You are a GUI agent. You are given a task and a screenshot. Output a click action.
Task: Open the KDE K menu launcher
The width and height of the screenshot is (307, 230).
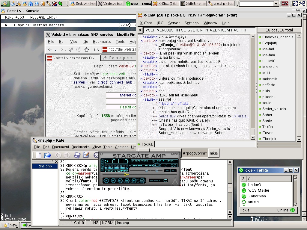coord(5,3)
